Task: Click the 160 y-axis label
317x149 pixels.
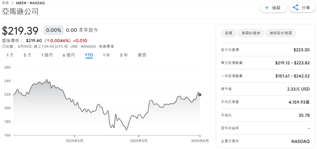Action: (x=7, y=135)
